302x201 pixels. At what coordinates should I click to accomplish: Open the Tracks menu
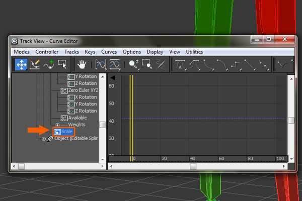point(71,52)
